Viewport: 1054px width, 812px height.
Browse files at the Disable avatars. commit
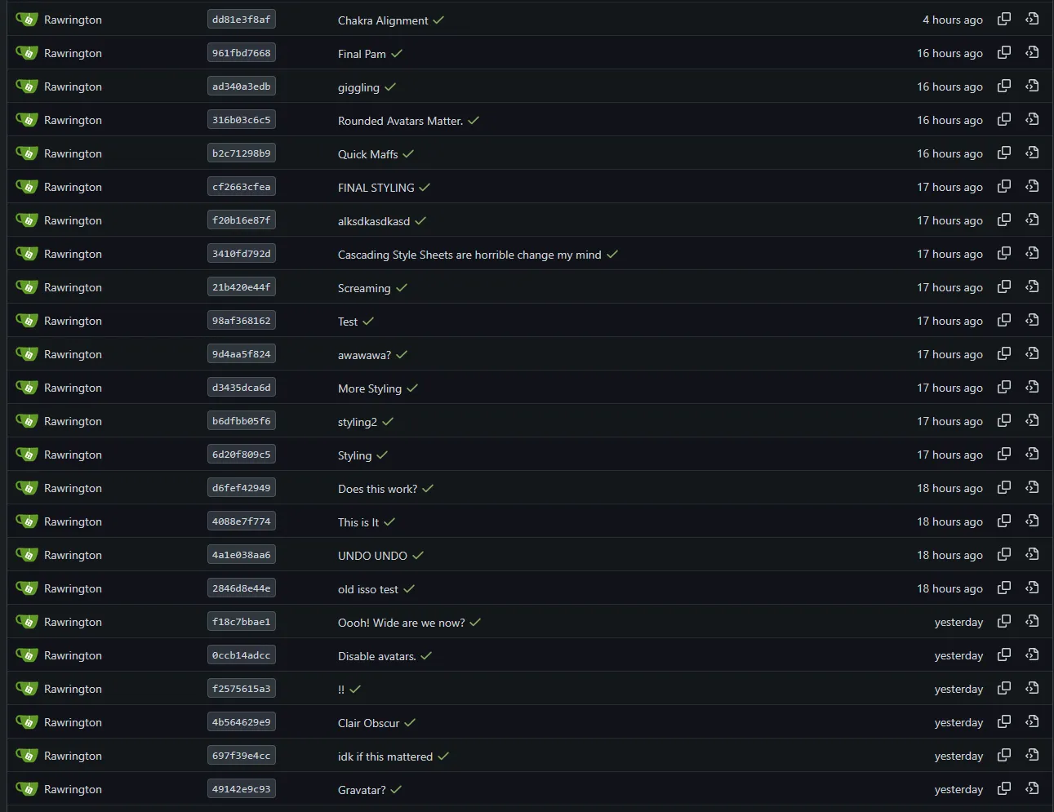pyautogui.click(x=1031, y=654)
